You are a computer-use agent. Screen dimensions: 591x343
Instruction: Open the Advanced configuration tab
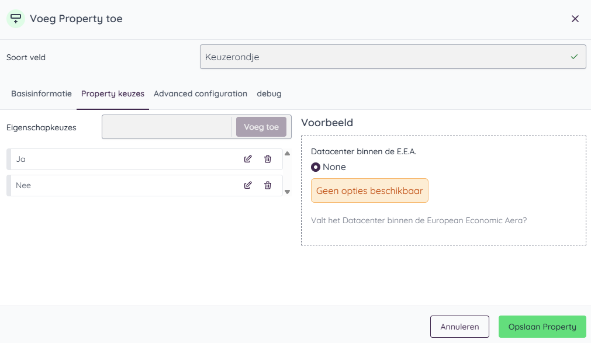pos(201,93)
